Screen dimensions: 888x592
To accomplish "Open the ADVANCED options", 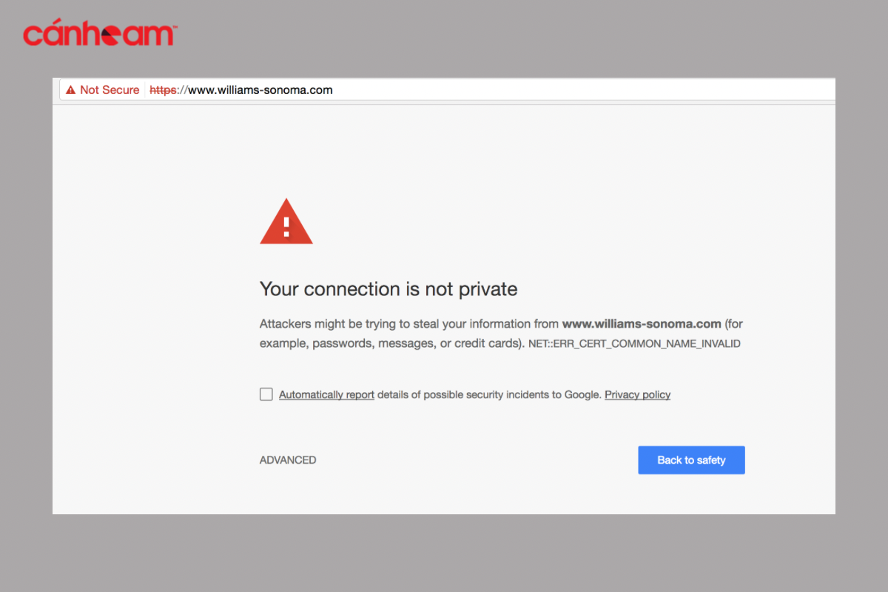I will click(x=288, y=460).
